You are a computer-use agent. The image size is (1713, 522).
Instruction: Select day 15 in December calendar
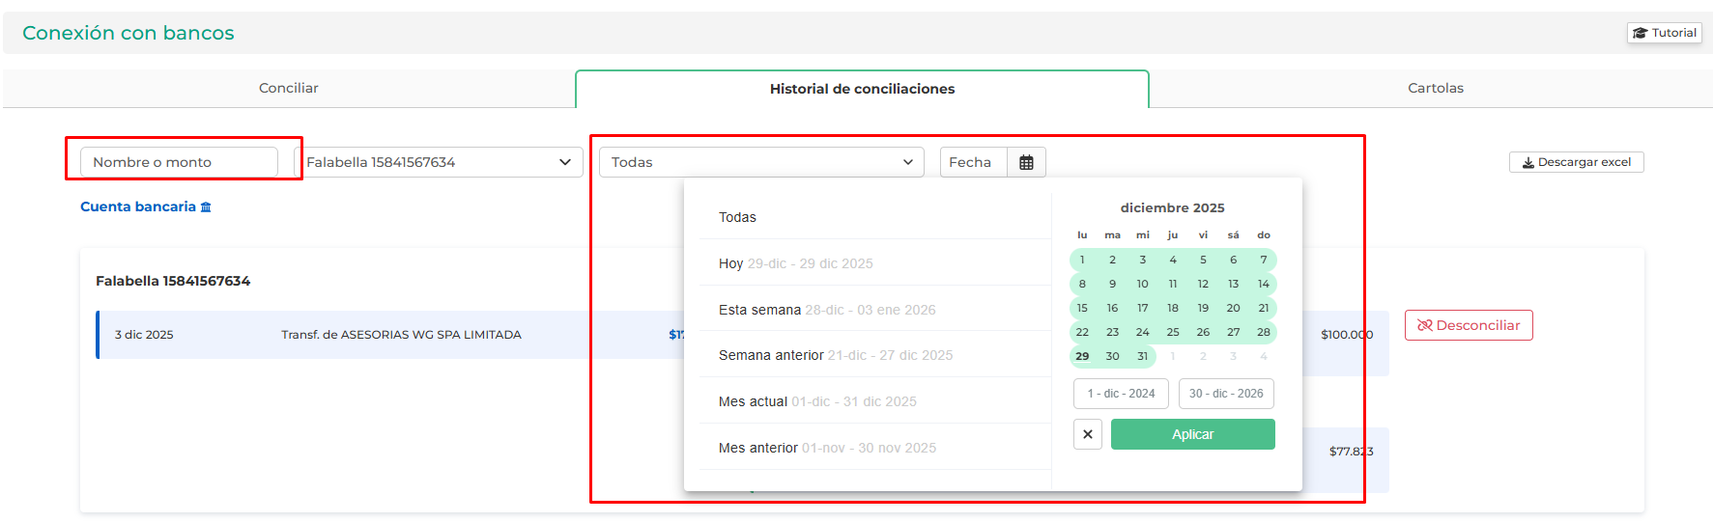[1082, 308]
